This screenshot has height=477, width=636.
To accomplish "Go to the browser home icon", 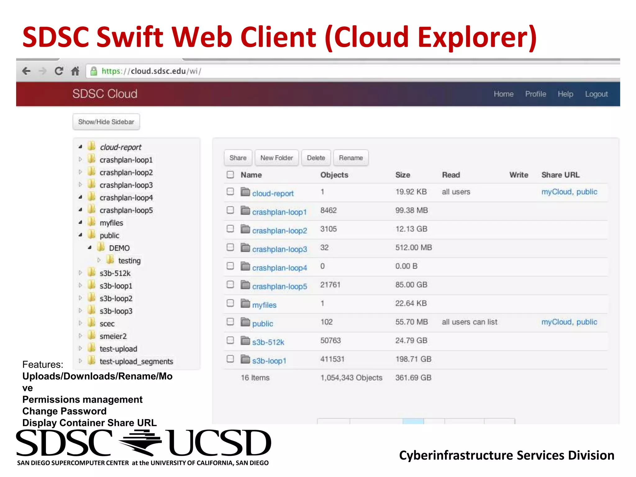I will [75, 71].
